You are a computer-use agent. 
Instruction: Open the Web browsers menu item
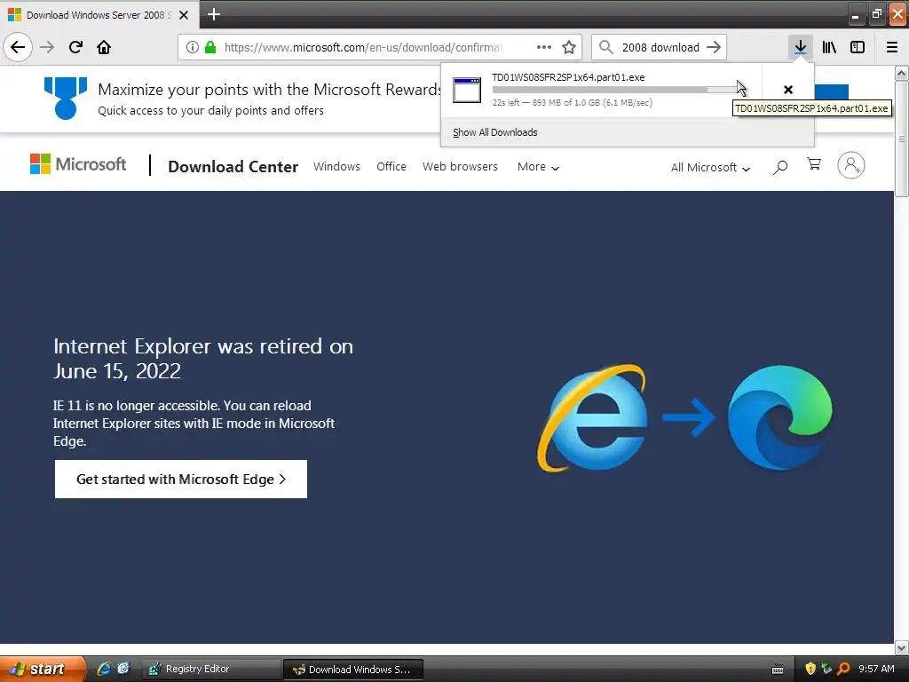pyautogui.click(x=460, y=166)
